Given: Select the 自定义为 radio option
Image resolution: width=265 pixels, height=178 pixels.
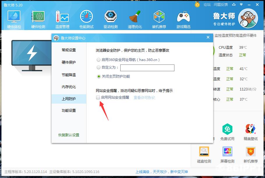Looking at the screenshot, I should pyautogui.click(x=98, y=67).
